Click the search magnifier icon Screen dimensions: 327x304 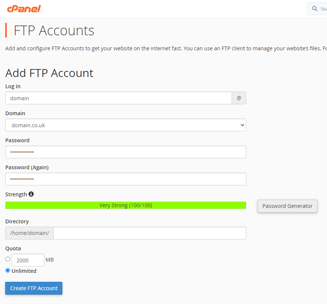(315, 8)
